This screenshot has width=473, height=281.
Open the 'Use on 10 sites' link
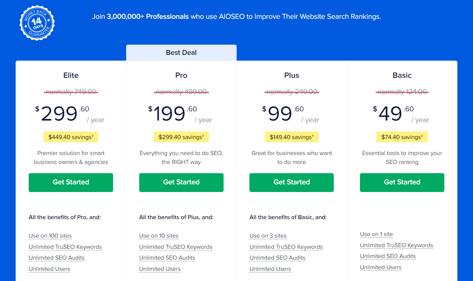(x=159, y=236)
